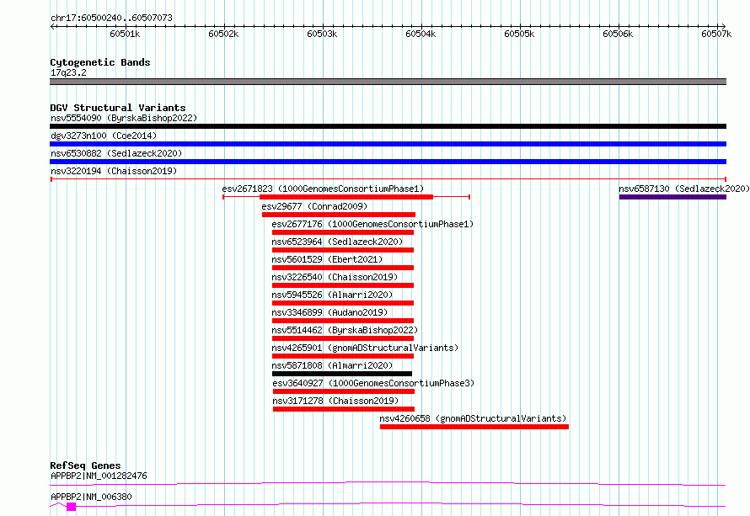Image resolution: width=750 pixels, height=516 pixels.
Task: Click the red nsv3346899 variant bar
Action: coord(343,321)
